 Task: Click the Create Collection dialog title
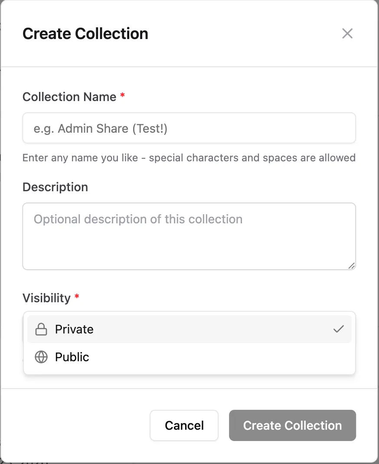click(85, 33)
